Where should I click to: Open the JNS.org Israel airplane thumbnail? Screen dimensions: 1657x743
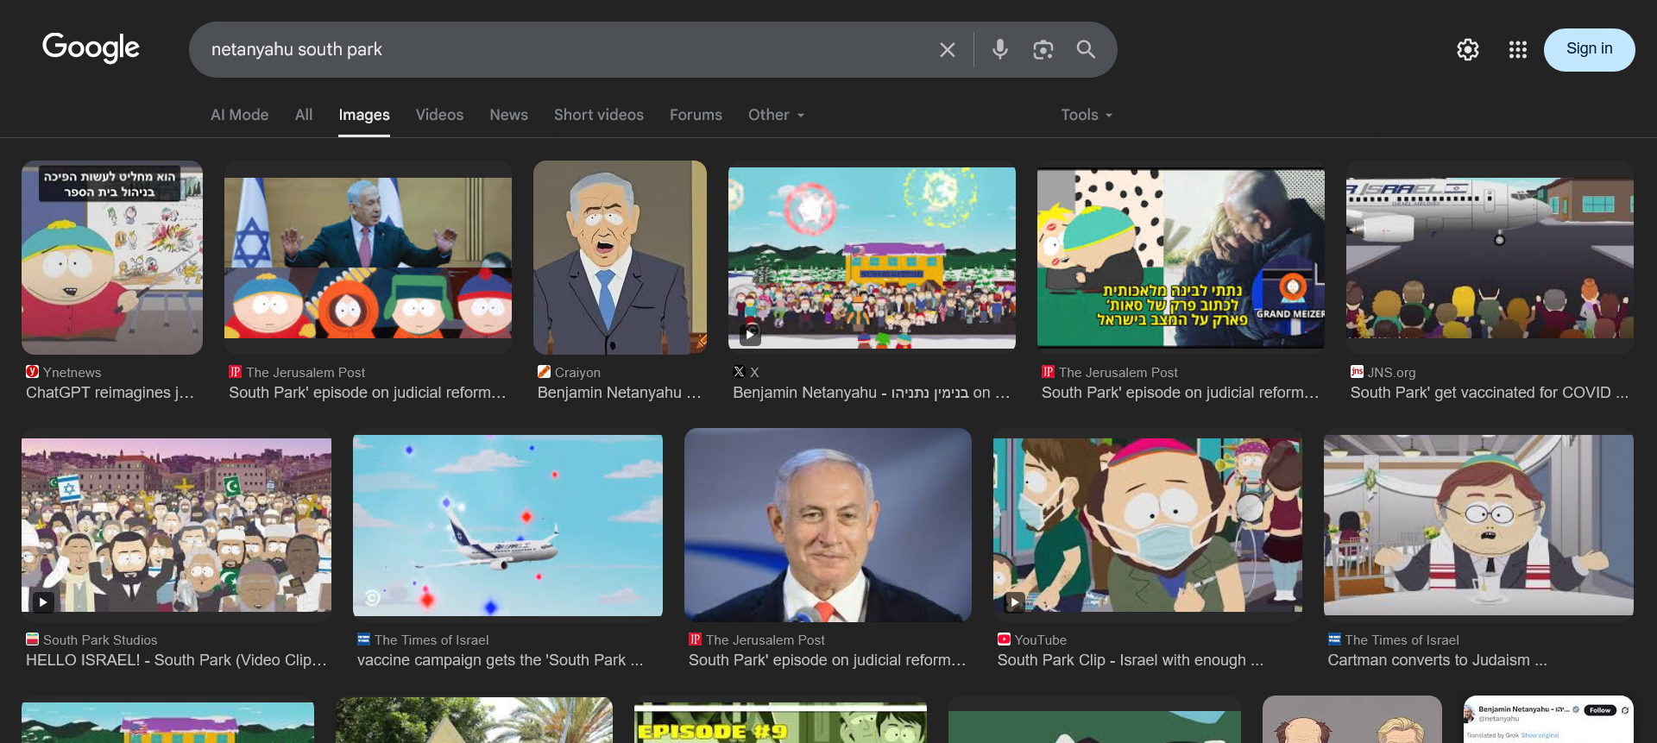point(1490,257)
